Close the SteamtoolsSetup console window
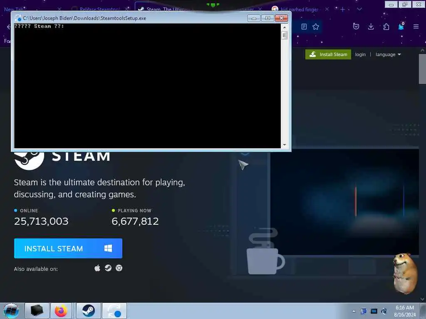426x319 pixels. click(282, 18)
